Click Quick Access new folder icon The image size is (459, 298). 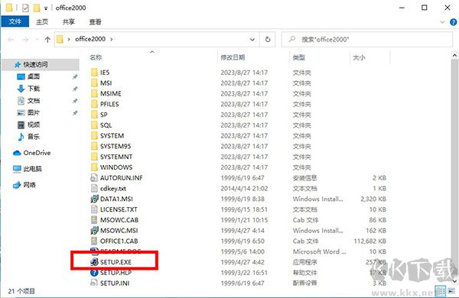37,8
